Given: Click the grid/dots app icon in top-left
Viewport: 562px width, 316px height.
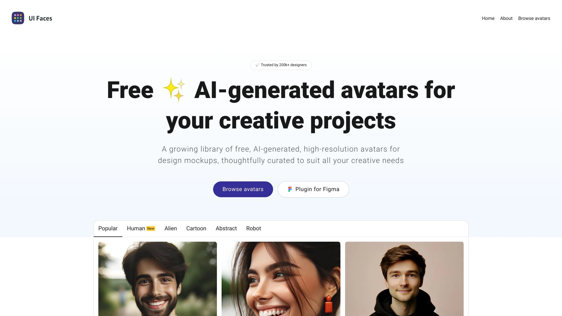Looking at the screenshot, I should pos(18,18).
